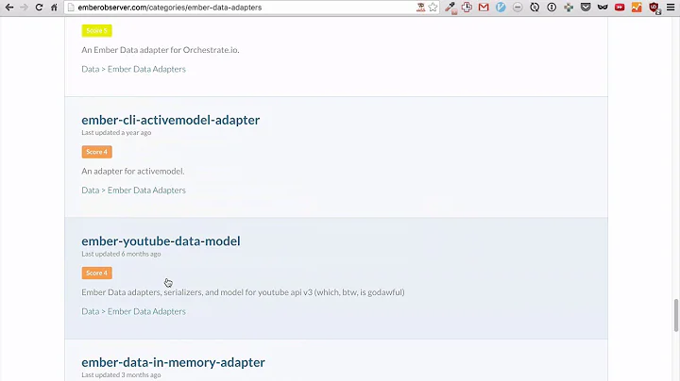This screenshot has width=680, height=381.
Task: Click the page's vertical scrollbar thumb
Action: (x=675, y=315)
